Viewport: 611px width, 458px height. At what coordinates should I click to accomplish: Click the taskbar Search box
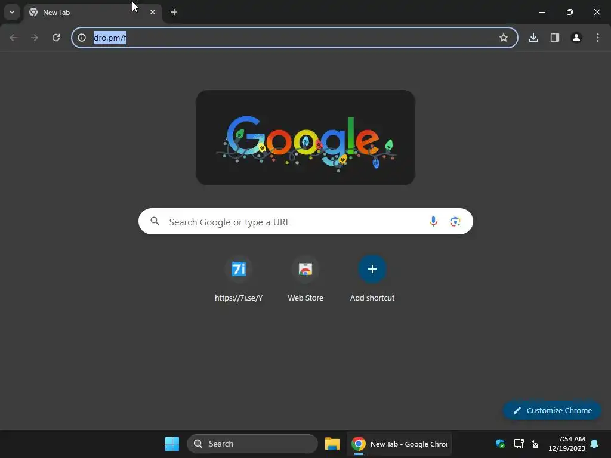coord(252,444)
